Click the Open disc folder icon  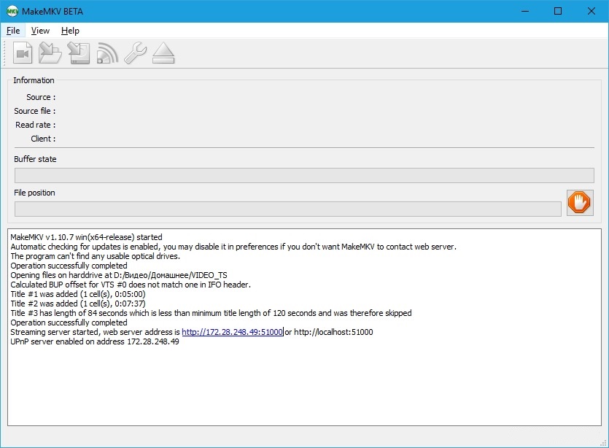point(50,53)
